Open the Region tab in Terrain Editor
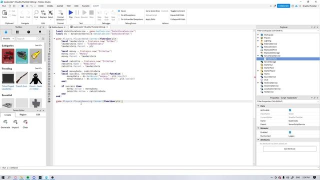Screen dimensions: 320x180 (x=23, y=114)
